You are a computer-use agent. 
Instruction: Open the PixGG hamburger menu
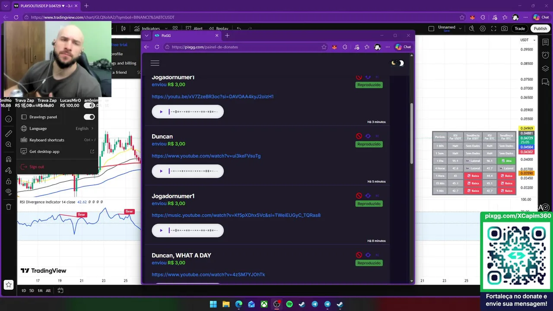[x=155, y=63]
